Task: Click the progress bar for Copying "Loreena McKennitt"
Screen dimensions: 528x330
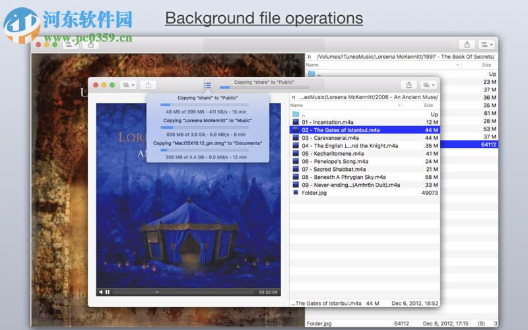Action: 205,127
